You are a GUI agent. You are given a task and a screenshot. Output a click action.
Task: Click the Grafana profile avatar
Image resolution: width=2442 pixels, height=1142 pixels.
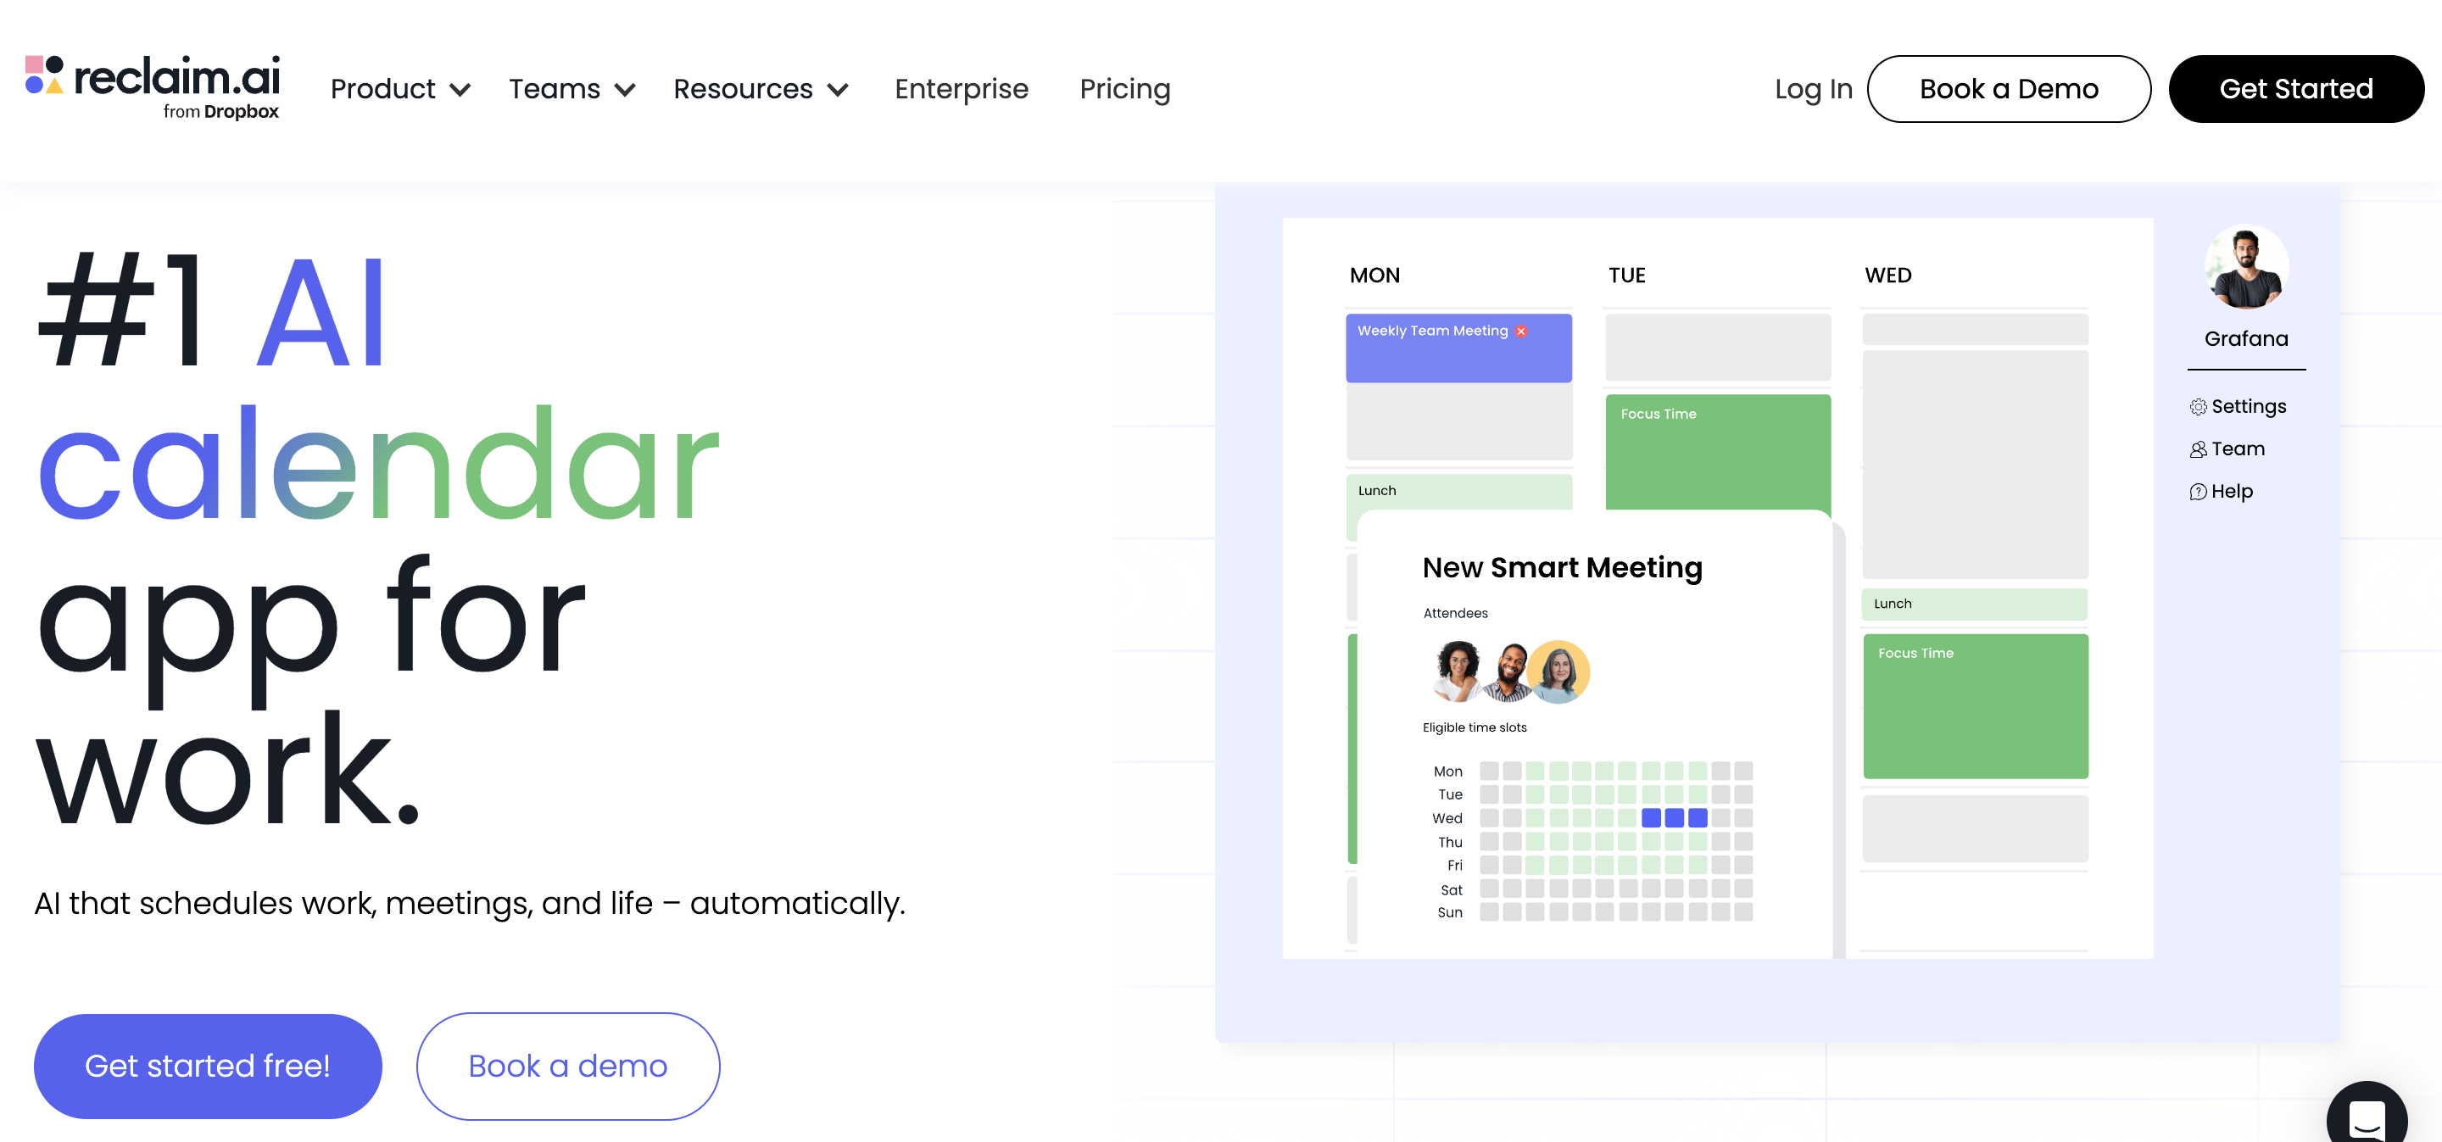tap(2246, 268)
